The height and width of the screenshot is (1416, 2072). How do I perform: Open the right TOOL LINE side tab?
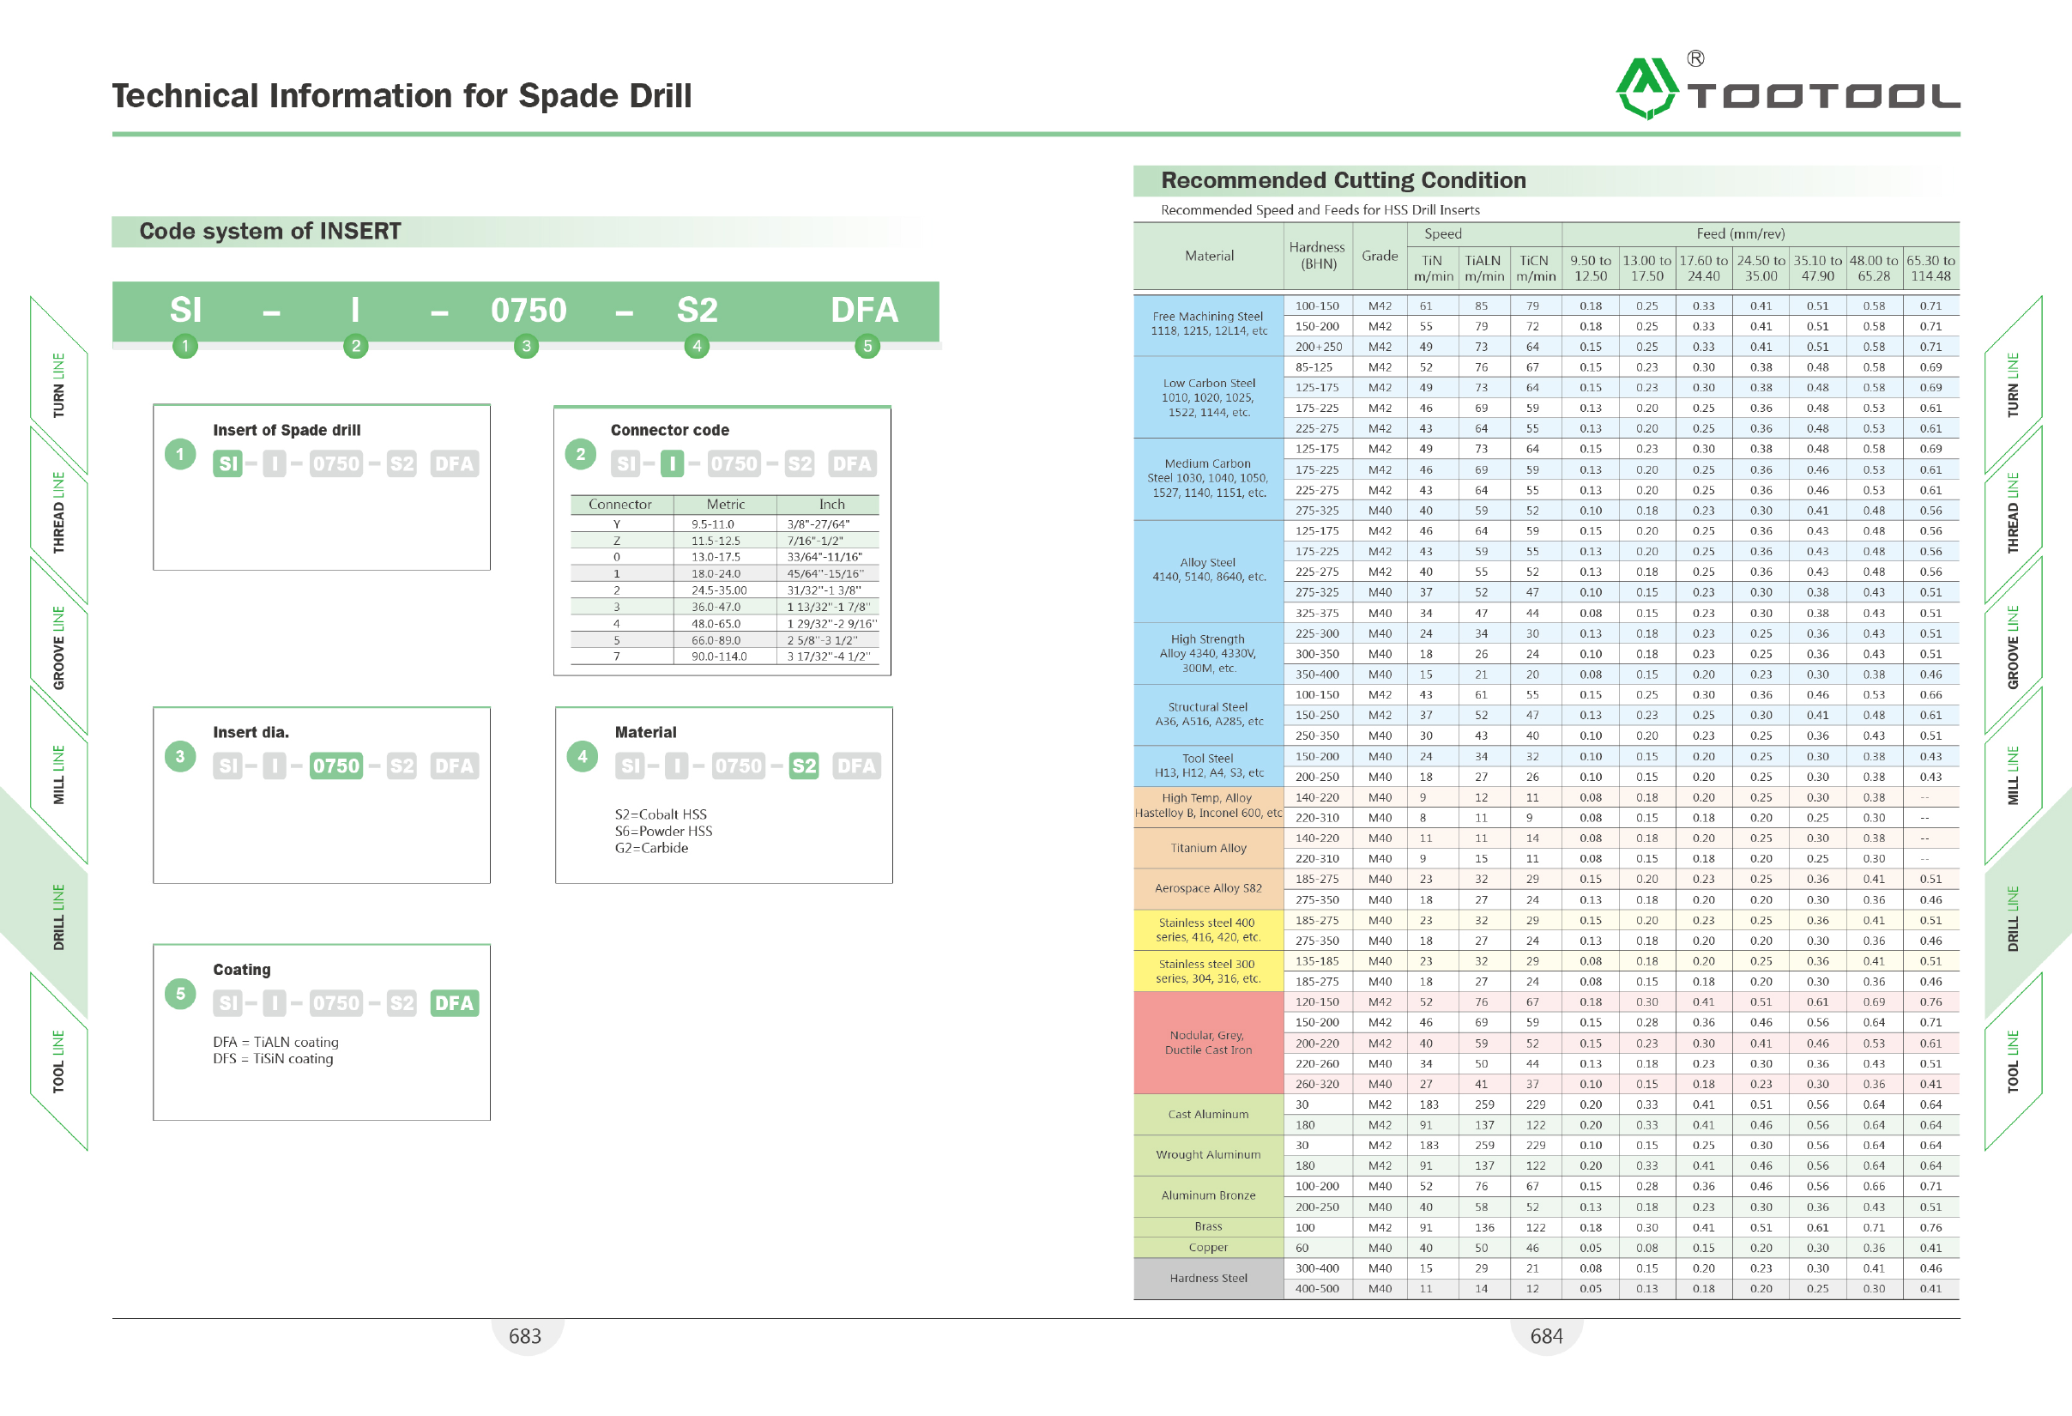click(x=2013, y=1061)
